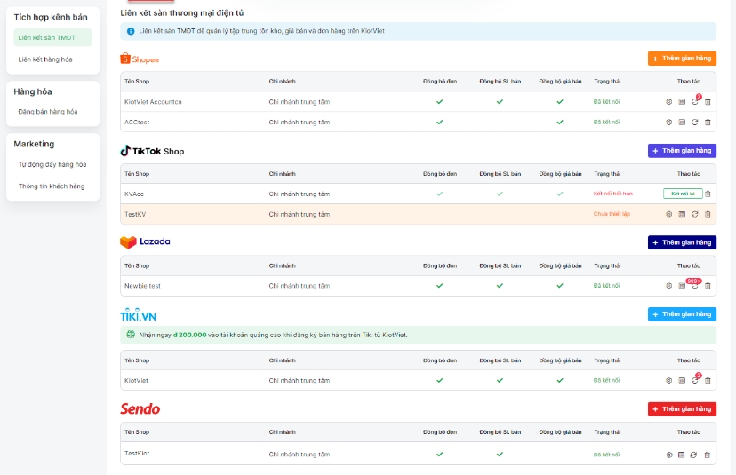The height and width of the screenshot is (475, 736).
Task: Delete the KiotViet Accounten shop
Action: click(x=708, y=102)
